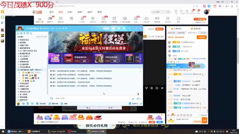Tick the checkbox below Douyu chat
This screenshot has width=239, height=134.
click(x=200, y=115)
